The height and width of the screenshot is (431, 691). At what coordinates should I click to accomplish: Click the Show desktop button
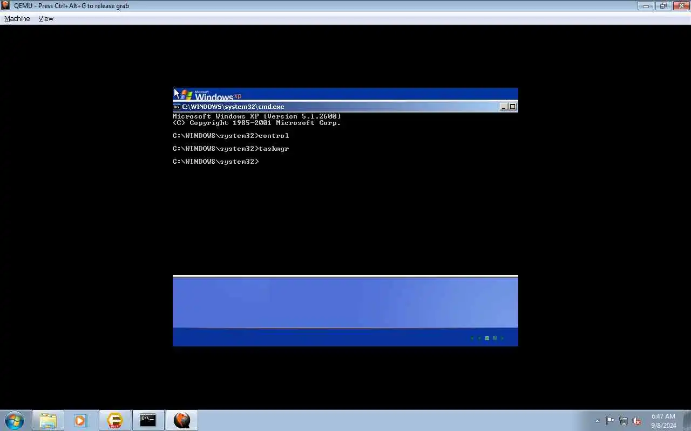tap(687, 421)
